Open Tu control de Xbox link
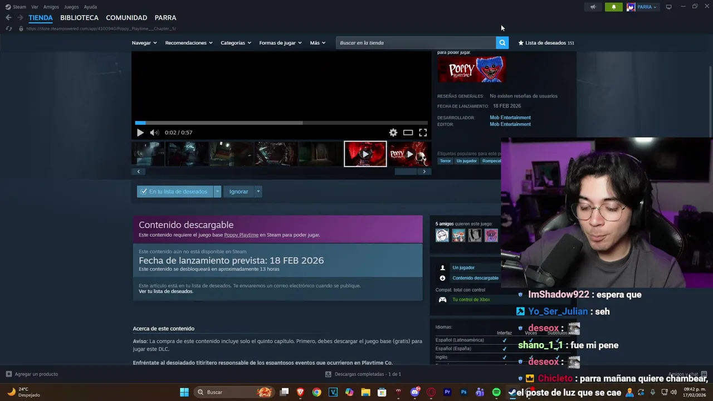The width and height of the screenshot is (713, 401). pos(471,300)
